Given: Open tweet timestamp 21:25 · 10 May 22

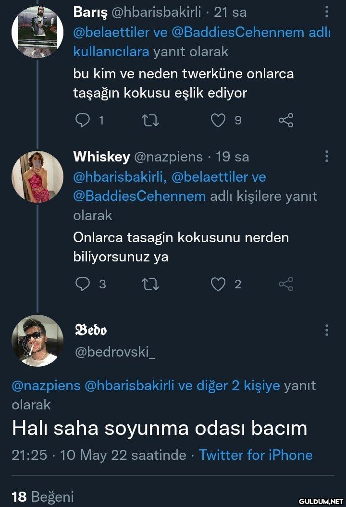Looking at the screenshot, I should coord(99,455).
